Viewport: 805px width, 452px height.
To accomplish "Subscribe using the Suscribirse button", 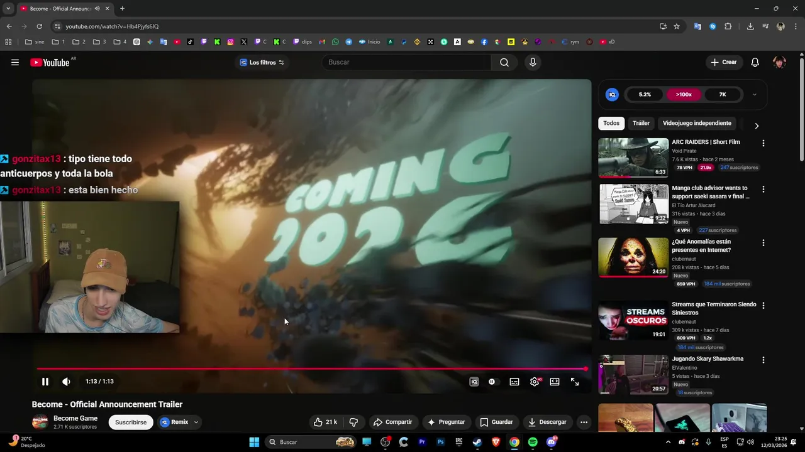I will coord(131,422).
